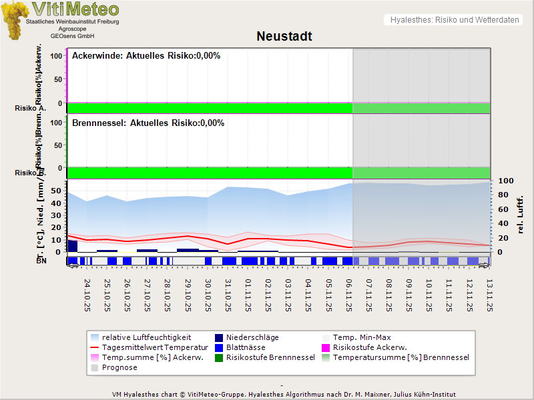The width and height of the screenshot is (534, 400).
Task: Click the Temperatursumme [%] Brennnessel swatch
Action: tap(326, 357)
